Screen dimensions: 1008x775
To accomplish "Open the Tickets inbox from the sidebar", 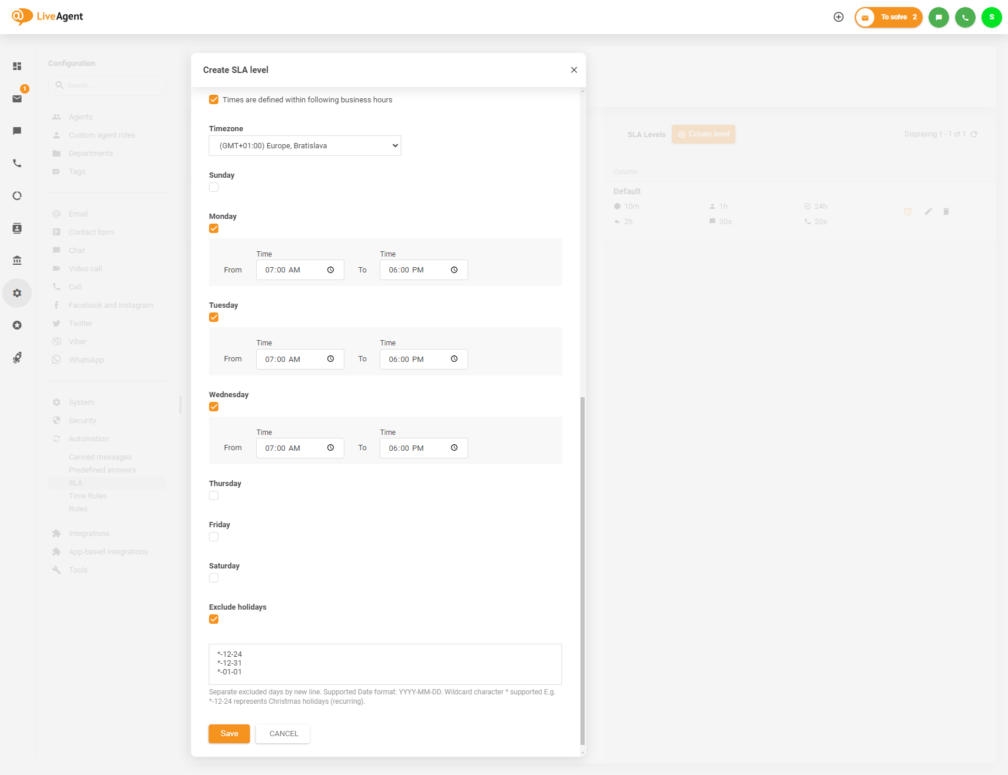I will click(x=17, y=98).
